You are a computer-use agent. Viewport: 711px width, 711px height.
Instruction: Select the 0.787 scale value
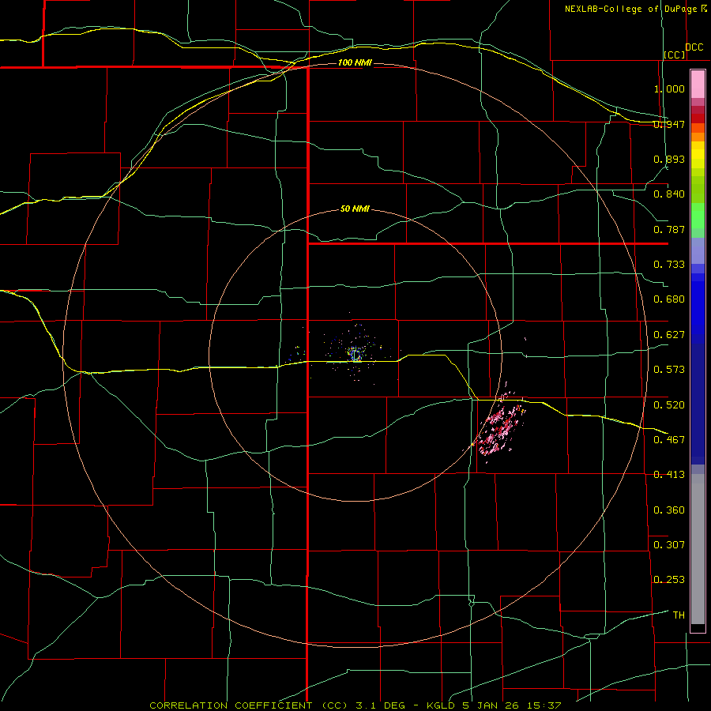(x=669, y=229)
